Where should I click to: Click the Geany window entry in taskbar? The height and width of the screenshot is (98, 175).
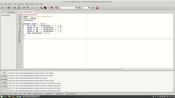click(x=31, y=97)
